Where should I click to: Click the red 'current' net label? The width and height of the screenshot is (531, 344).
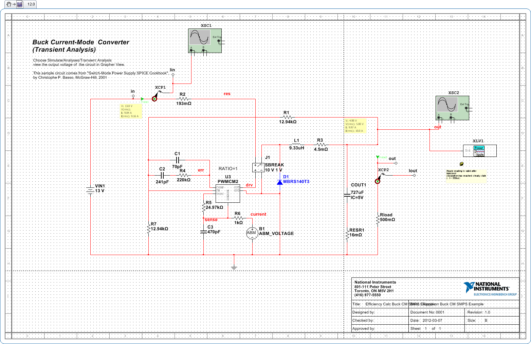point(258,214)
